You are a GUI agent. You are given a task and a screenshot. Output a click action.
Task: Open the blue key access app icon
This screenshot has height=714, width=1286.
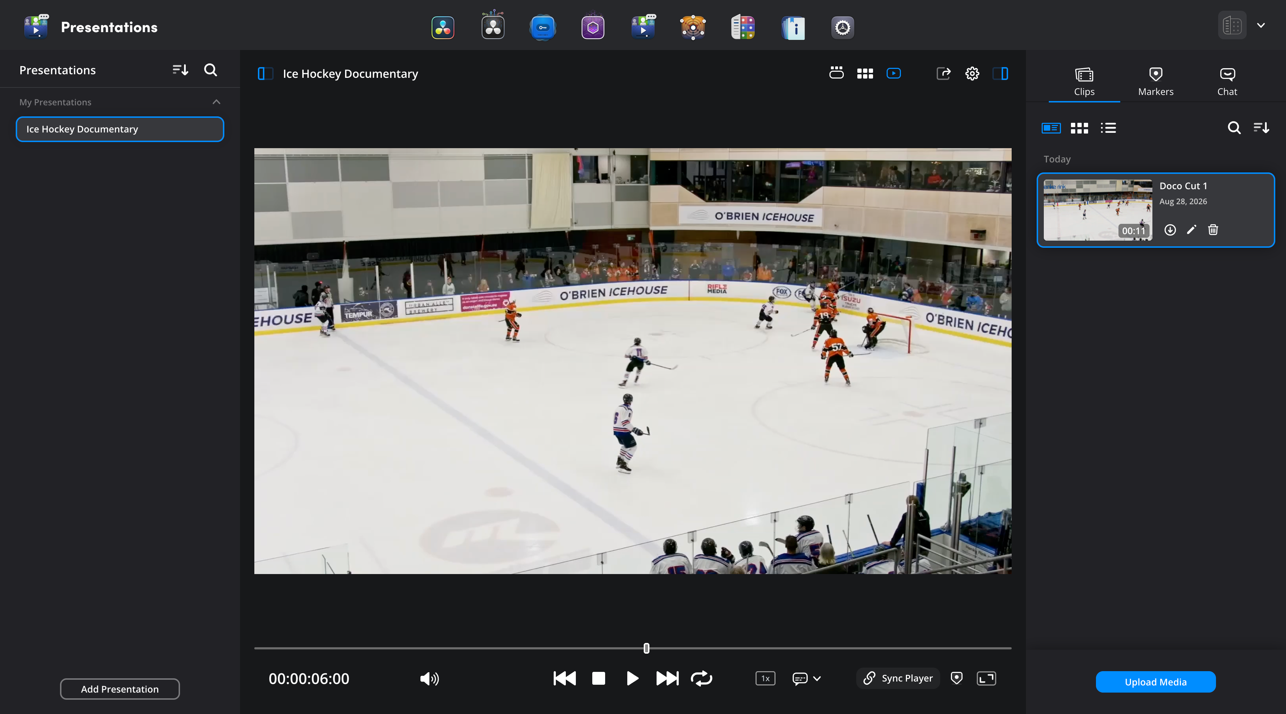543,27
